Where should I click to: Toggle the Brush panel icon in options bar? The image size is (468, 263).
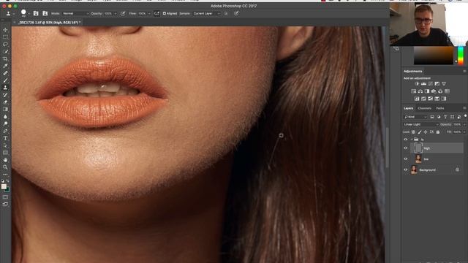(x=36, y=13)
